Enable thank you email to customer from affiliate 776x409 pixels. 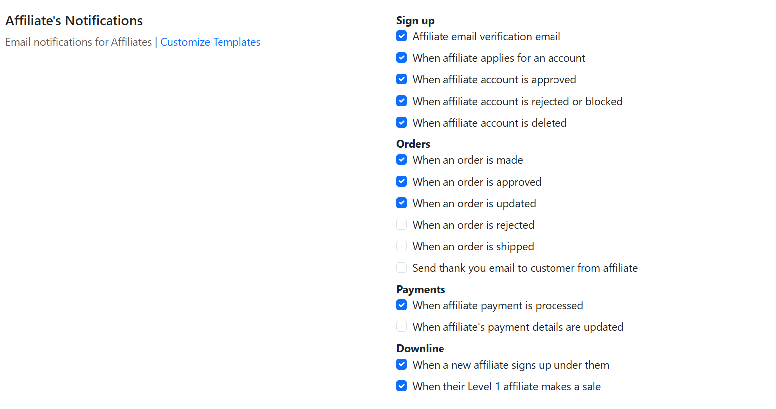402,268
